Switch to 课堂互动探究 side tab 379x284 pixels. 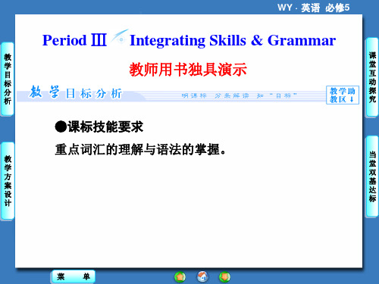[x=372, y=77]
